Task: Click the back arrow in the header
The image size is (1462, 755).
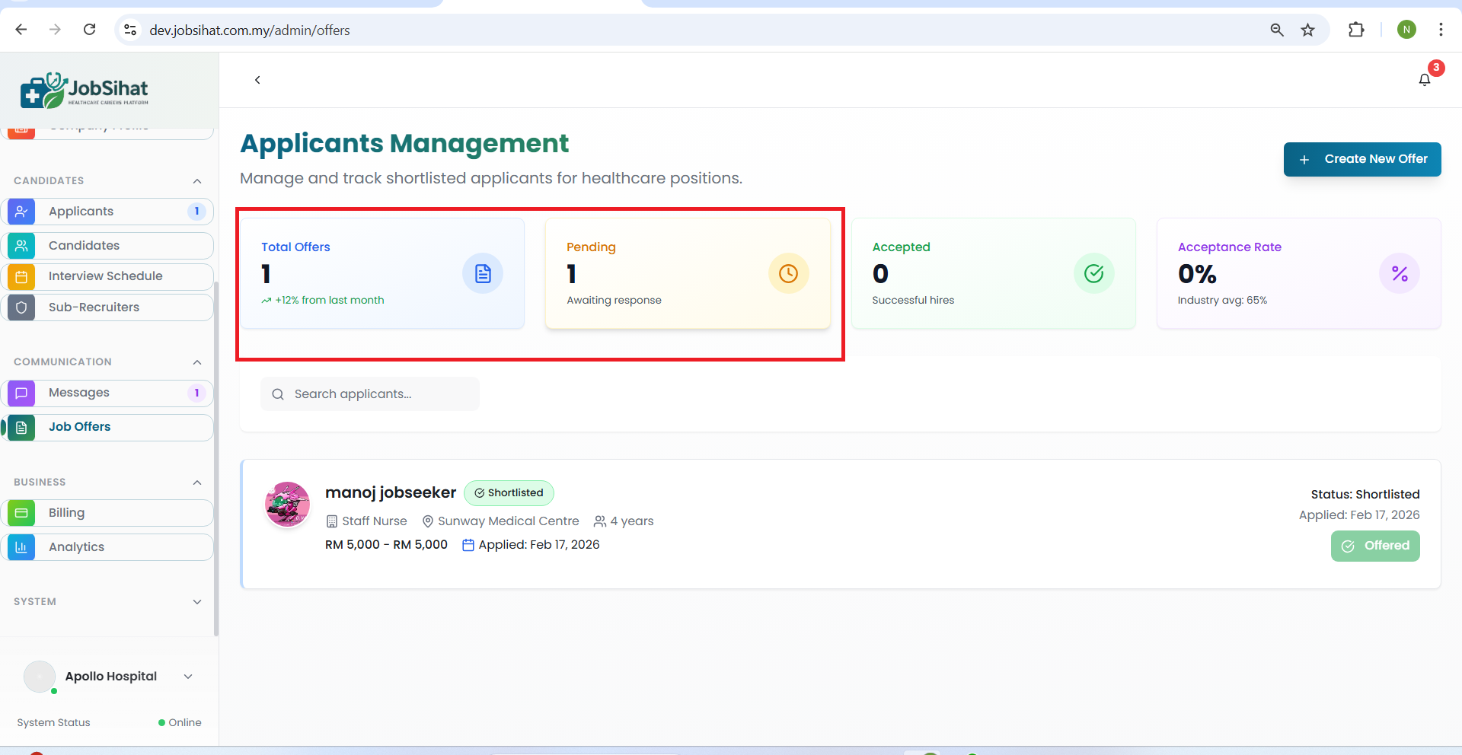Action: (257, 80)
